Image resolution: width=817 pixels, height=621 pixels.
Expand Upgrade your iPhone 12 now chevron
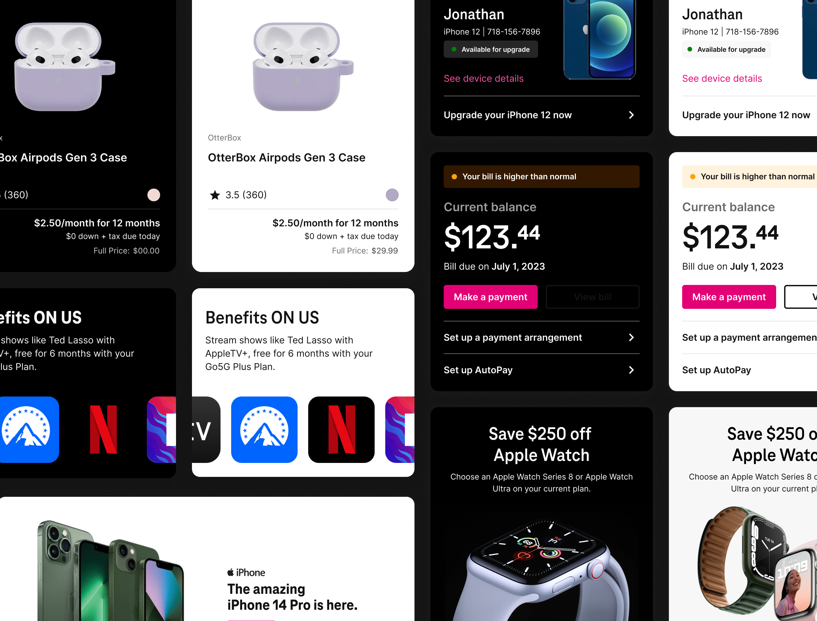pos(631,115)
